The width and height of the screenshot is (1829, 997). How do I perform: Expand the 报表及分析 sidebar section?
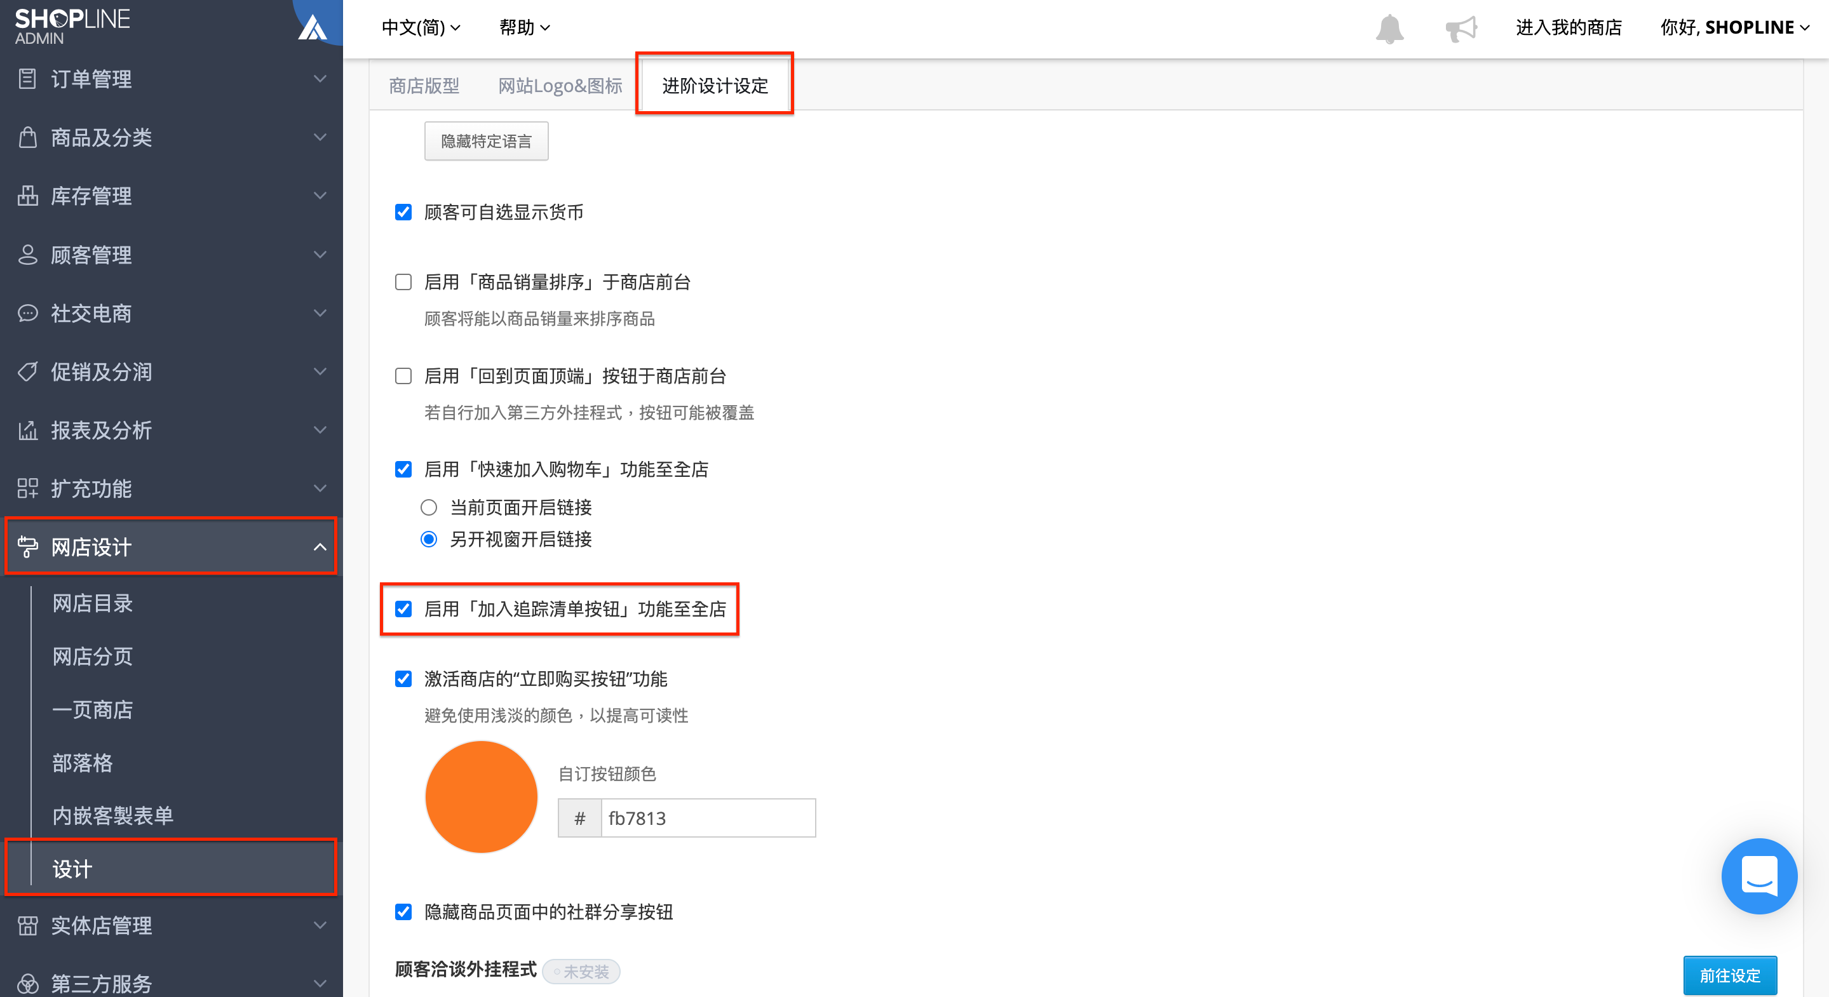171,430
